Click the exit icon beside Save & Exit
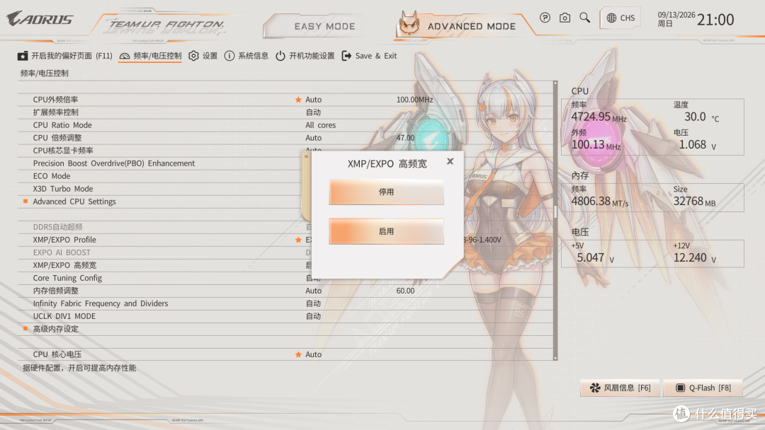The width and height of the screenshot is (765, 430). click(x=346, y=56)
